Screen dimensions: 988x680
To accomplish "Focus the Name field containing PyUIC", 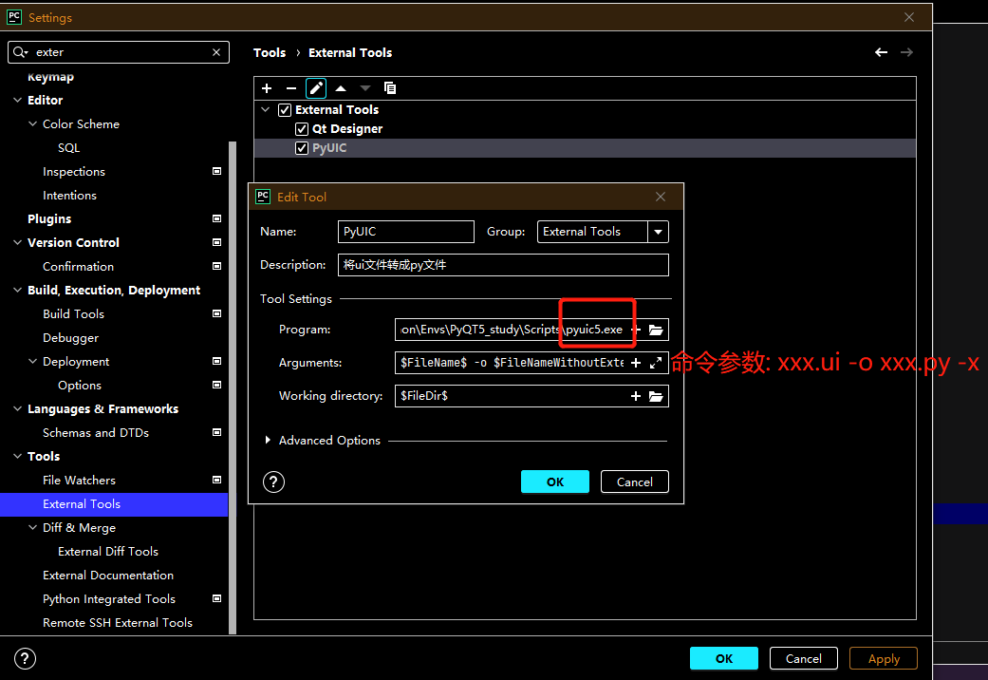I will 406,232.
